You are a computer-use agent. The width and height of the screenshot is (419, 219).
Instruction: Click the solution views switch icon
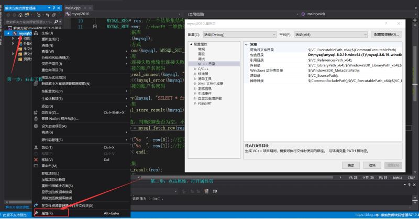(x=27, y=15)
